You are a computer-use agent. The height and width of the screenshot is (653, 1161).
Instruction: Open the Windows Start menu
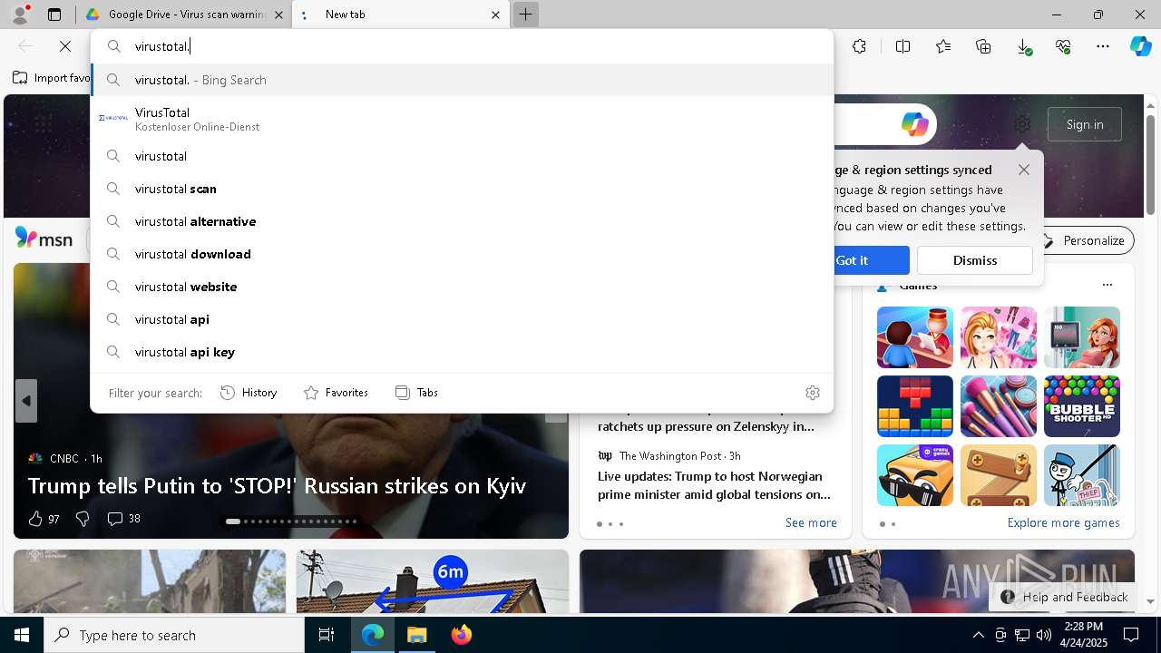(22, 635)
